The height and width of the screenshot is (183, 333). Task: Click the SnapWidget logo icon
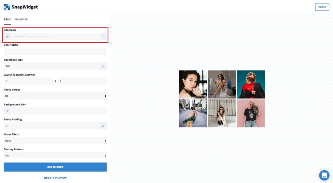tap(7, 7)
